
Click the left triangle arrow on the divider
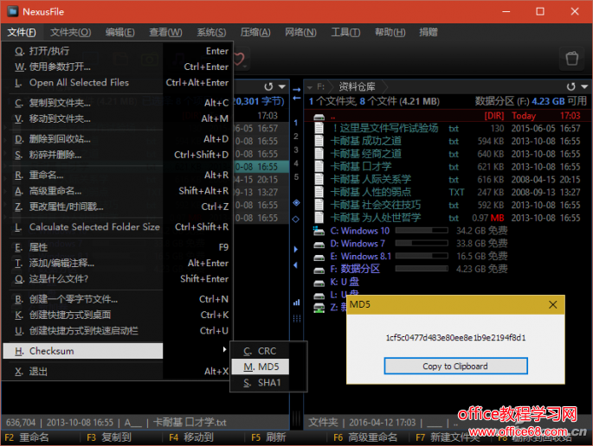296,265
